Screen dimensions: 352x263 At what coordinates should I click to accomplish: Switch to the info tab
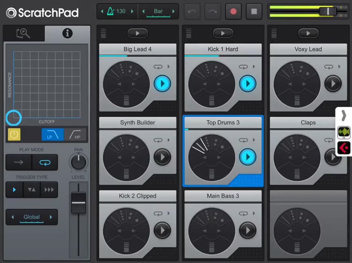coord(67,33)
